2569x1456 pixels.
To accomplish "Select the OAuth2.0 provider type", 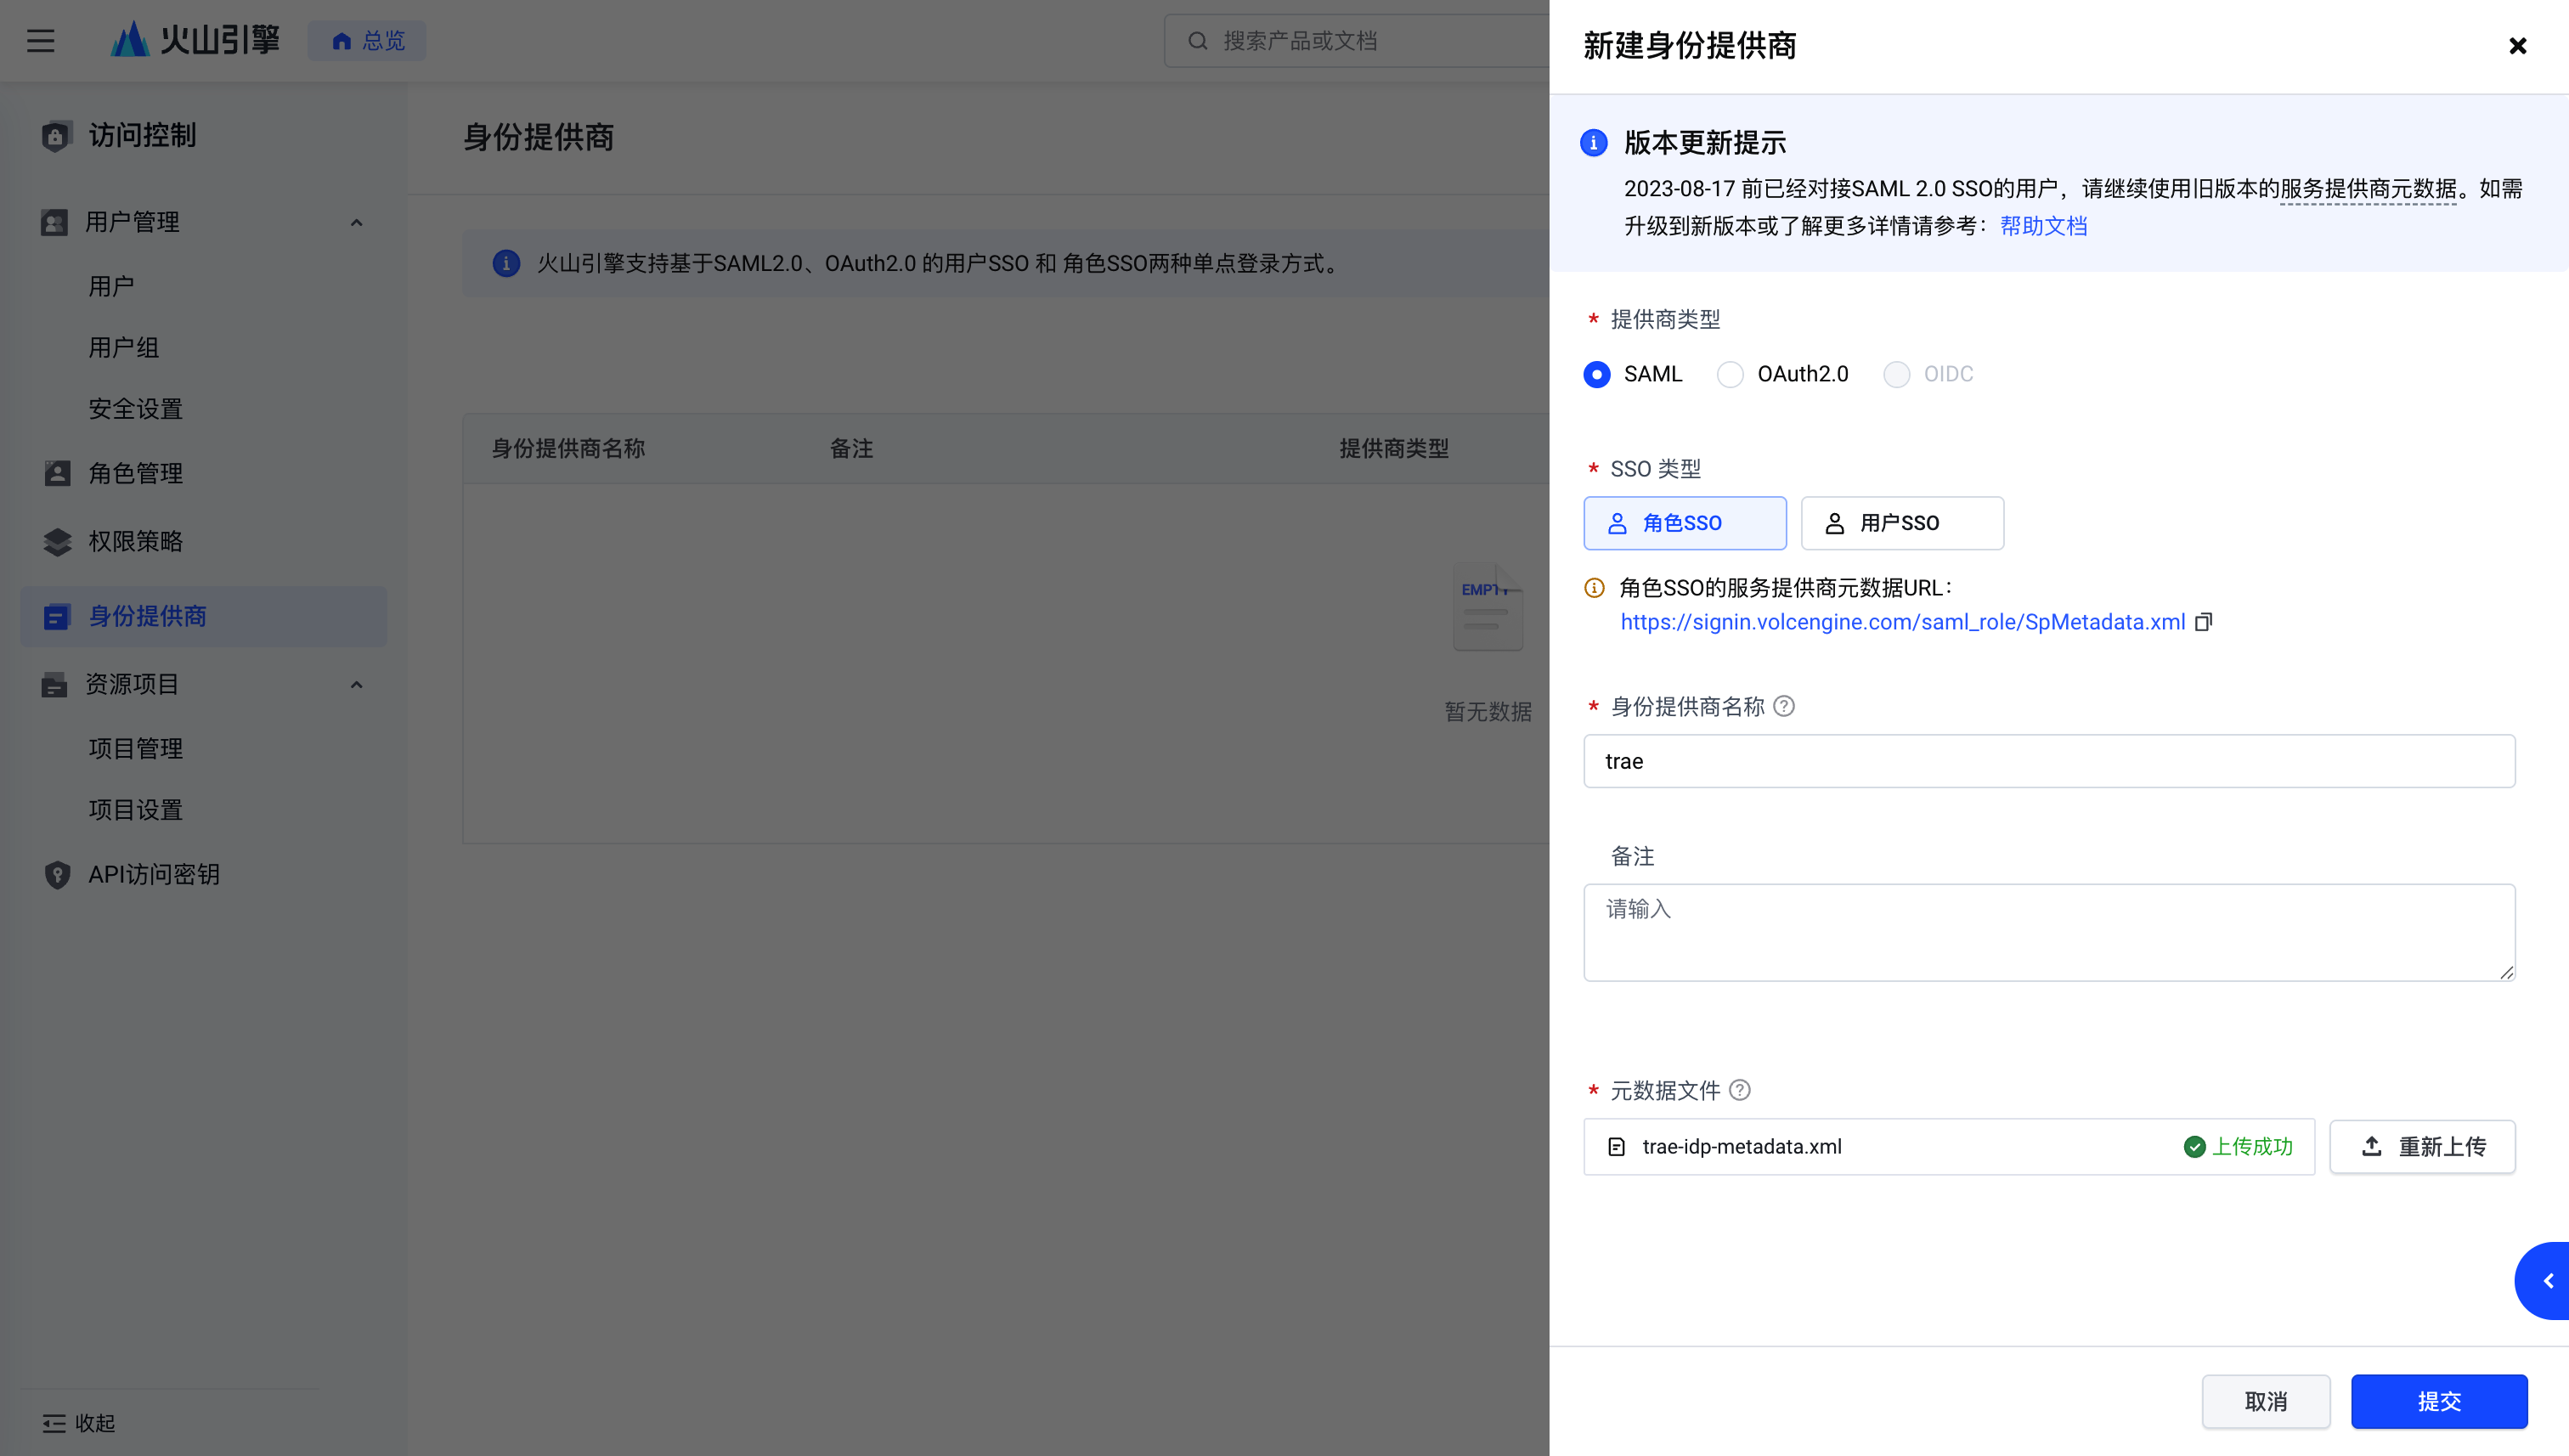I will click(x=1730, y=375).
